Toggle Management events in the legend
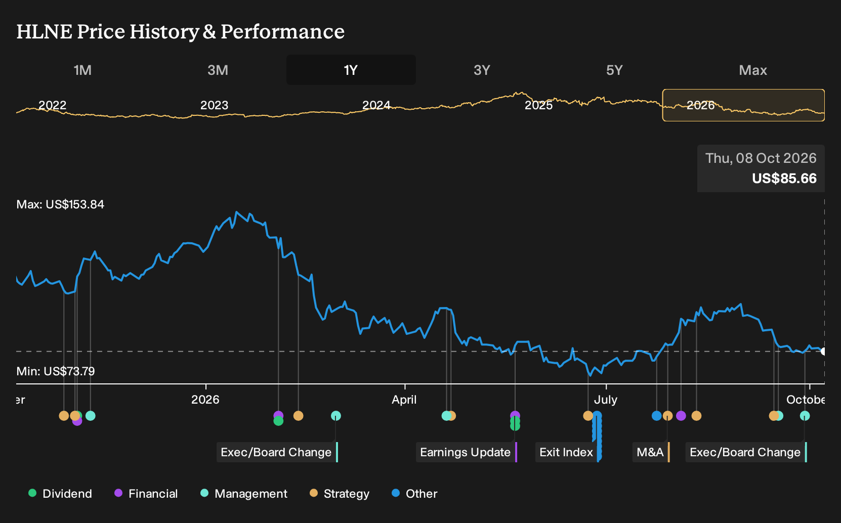This screenshot has height=523, width=841. [244, 494]
